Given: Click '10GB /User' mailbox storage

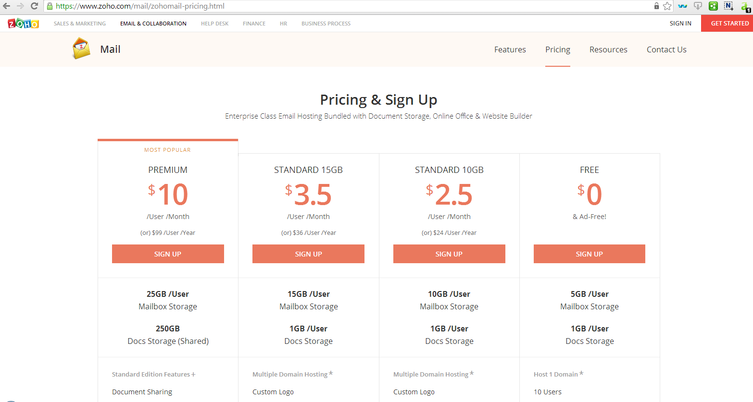Looking at the screenshot, I should click(x=449, y=294).
